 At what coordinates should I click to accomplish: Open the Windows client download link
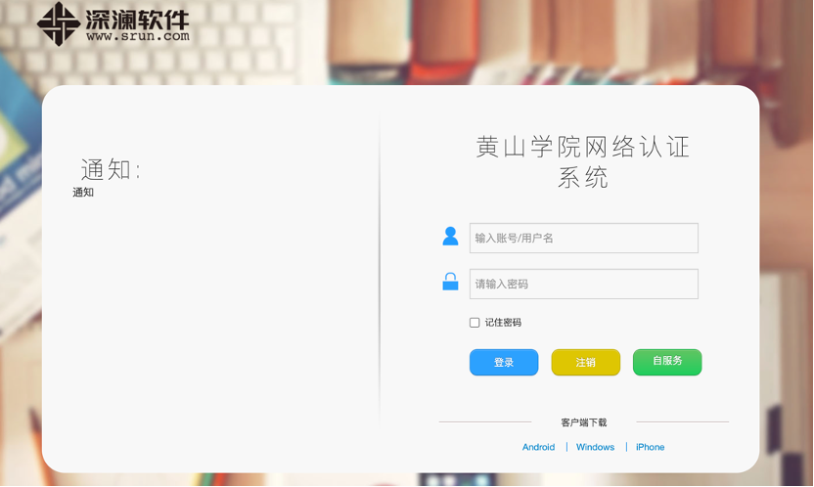(x=595, y=447)
